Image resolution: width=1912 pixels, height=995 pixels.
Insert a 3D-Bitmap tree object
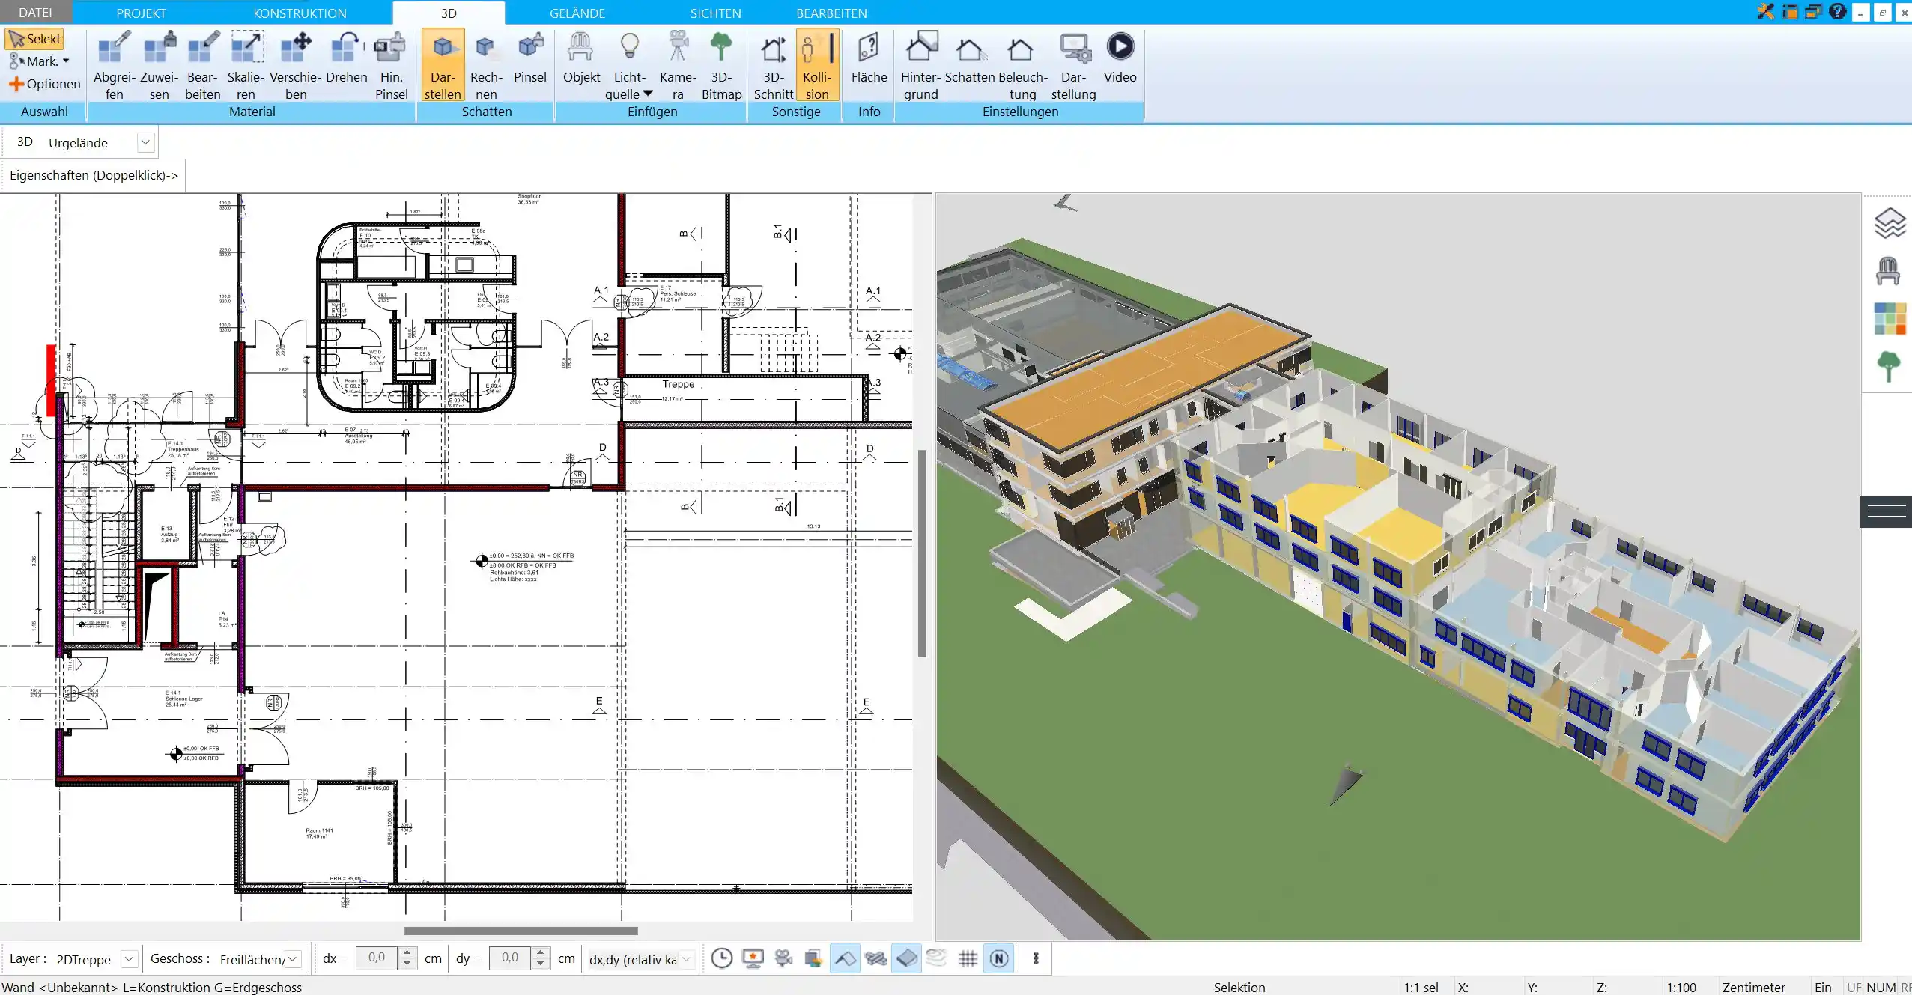[721, 65]
